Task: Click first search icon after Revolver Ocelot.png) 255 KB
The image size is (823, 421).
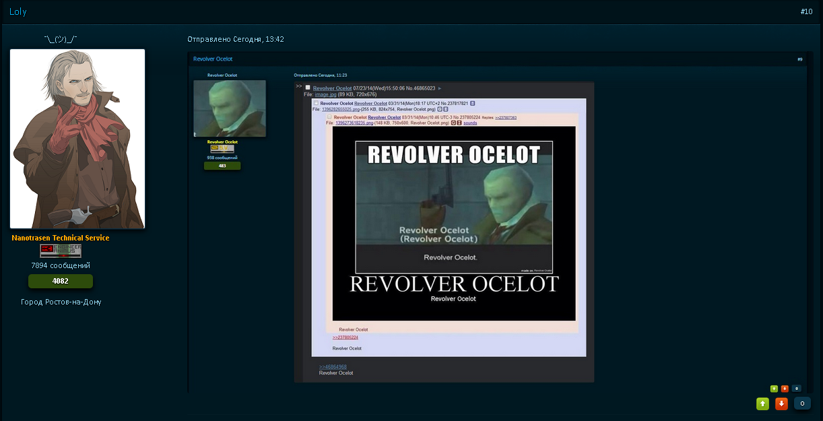Action: click(x=440, y=109)
